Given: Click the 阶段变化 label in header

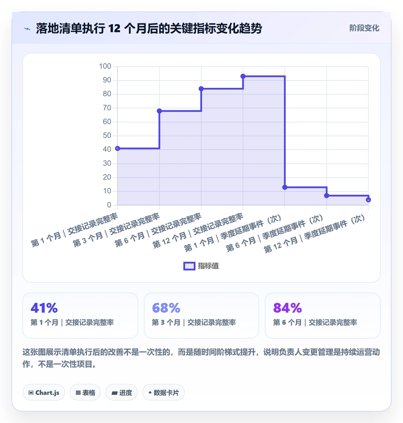Looking at the screenshot, I should point(364,28).
